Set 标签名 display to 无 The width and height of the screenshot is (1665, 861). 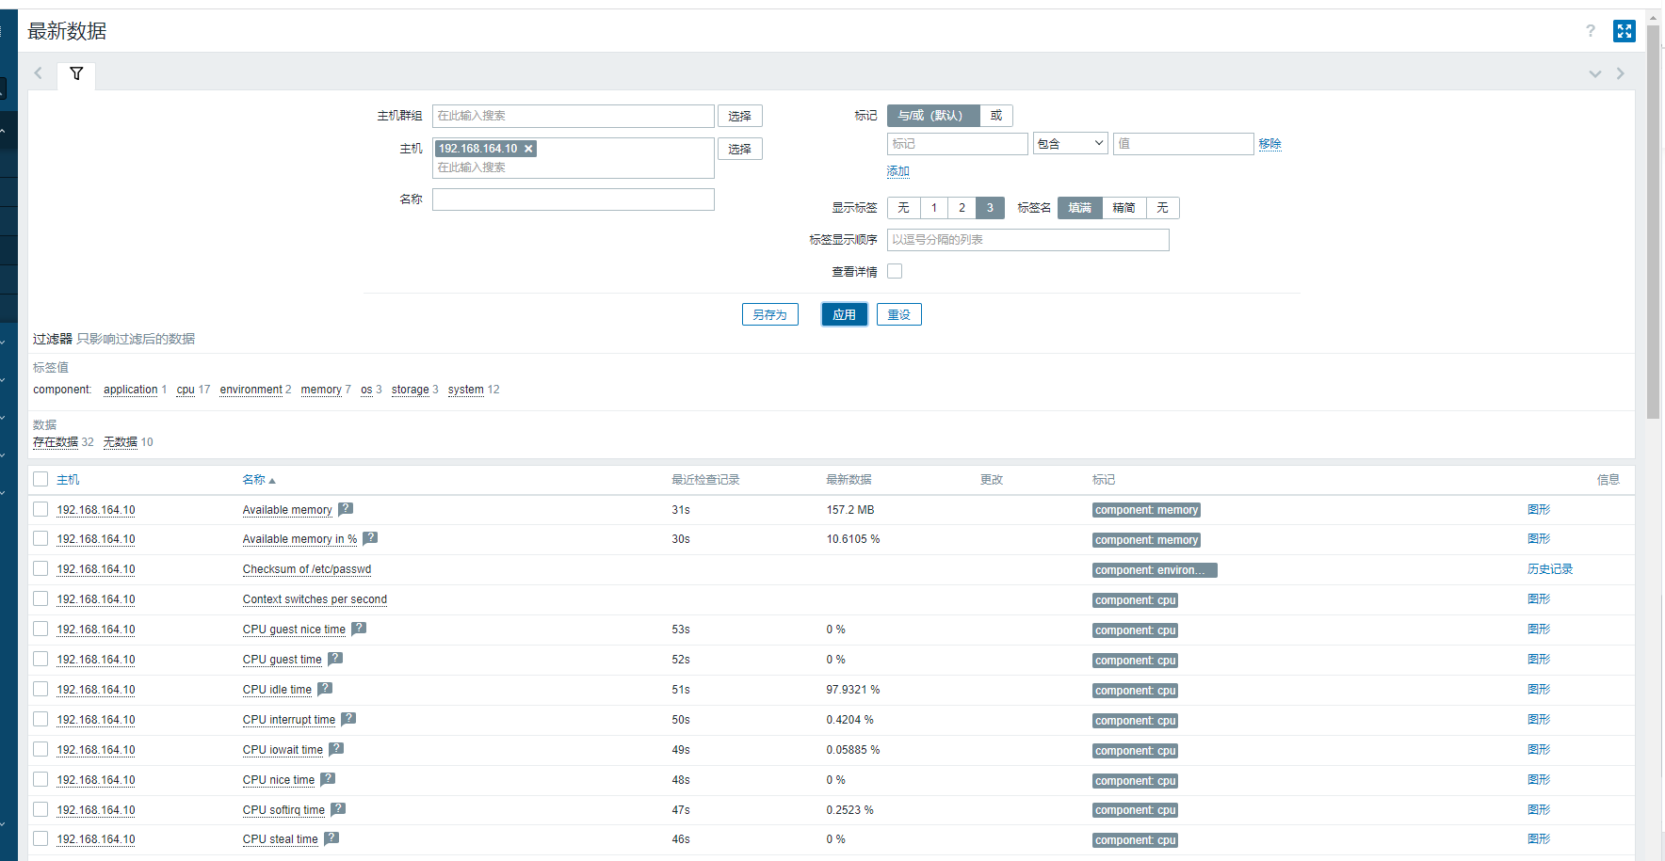point(1163,208)
